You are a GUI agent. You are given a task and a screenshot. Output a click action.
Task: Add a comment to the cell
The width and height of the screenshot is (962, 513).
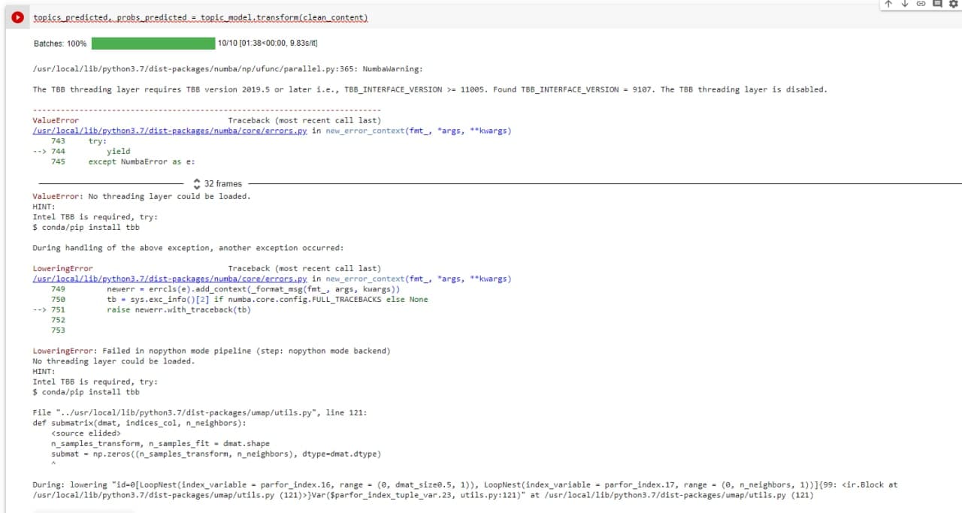(937, 5)
